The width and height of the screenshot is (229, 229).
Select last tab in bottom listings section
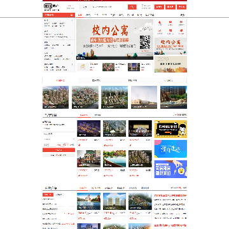145,188
